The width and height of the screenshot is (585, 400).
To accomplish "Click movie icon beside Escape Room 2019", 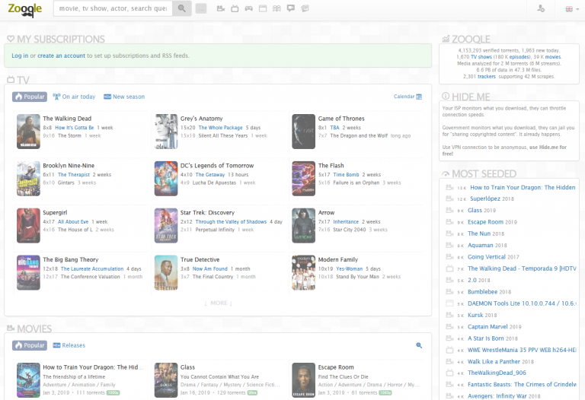I will [x=449, y=222].
